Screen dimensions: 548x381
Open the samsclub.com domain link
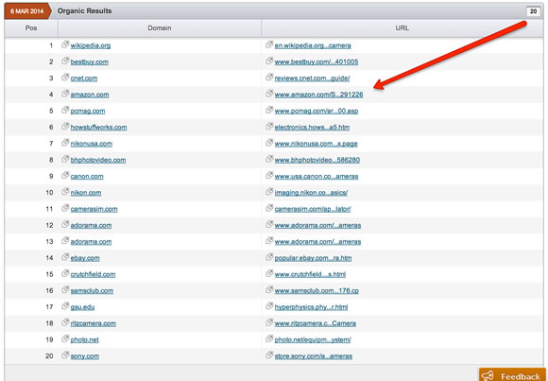(x=92, y=291)
